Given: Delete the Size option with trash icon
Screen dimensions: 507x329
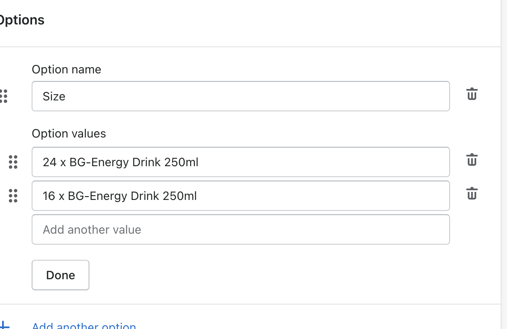Looking at the screenshot, I should tap(472, 94).
